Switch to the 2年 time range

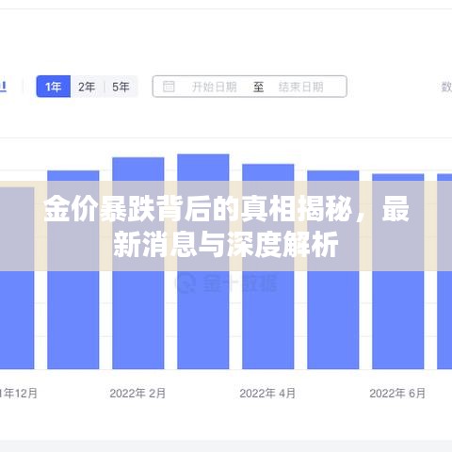tap(87, 87)
